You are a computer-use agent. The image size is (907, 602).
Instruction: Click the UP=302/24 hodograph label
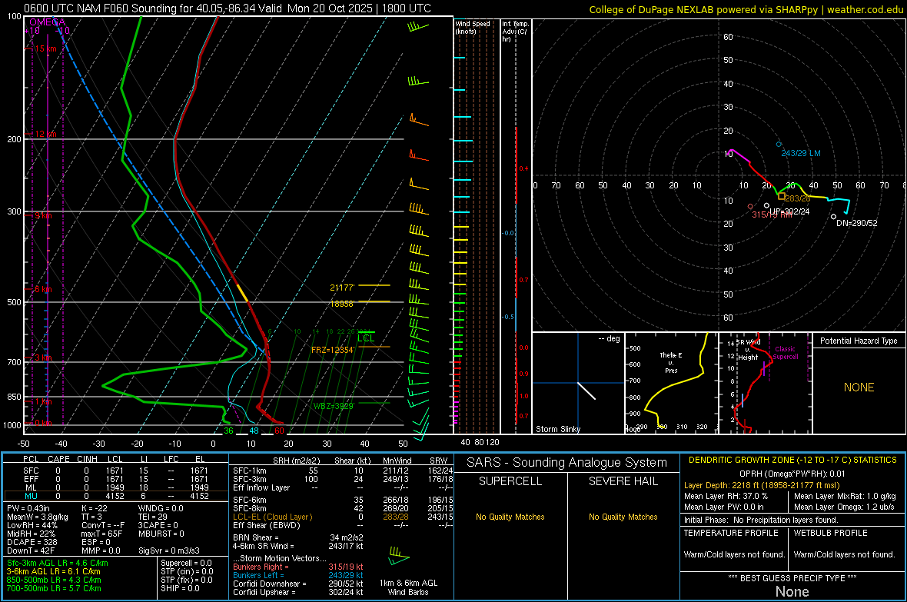(x=789, y=212)
